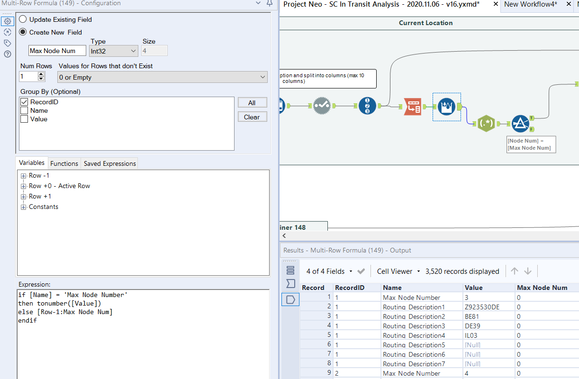
Task: Click the Clear button for Group By fields
Action: [252, 117]
